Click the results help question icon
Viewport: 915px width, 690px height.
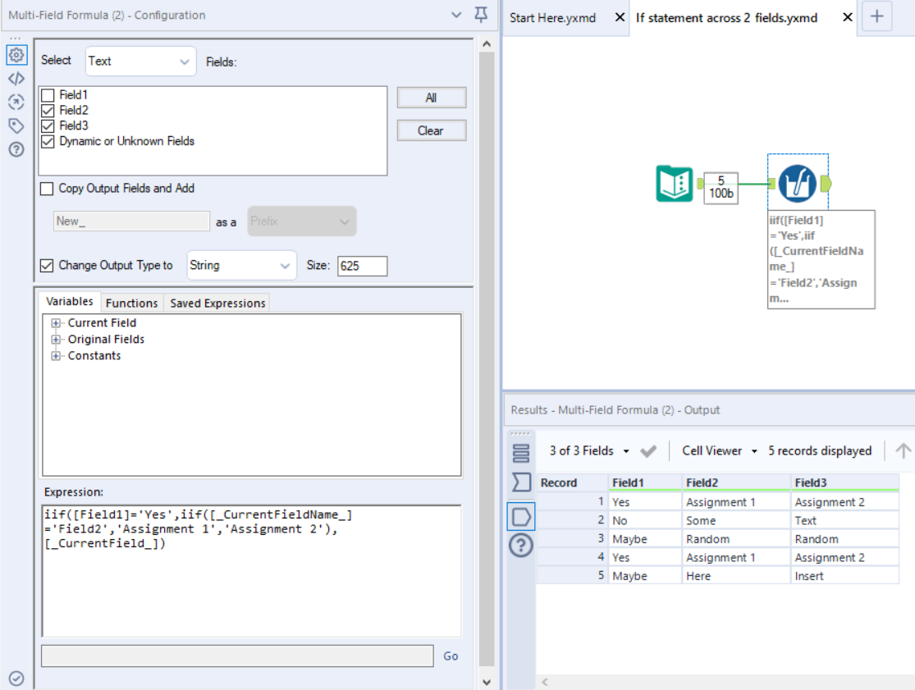tap(521, 546)
